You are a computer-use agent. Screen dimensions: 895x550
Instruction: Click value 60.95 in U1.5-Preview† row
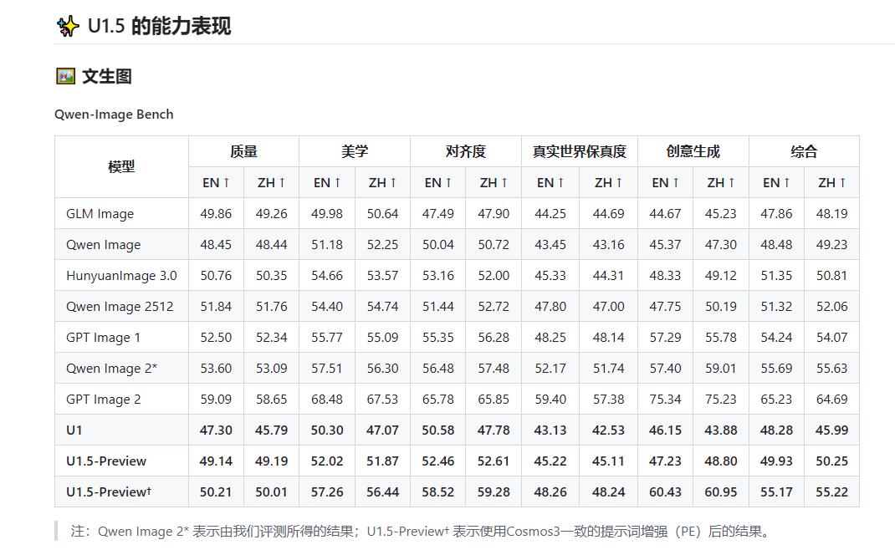pyautogui.click(x=720, y=491)
